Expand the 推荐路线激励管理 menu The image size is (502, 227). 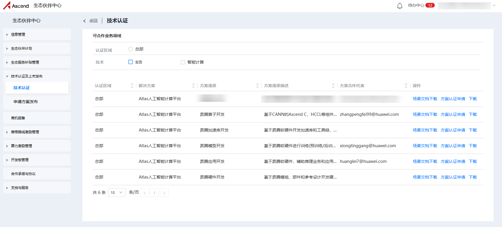37,132
